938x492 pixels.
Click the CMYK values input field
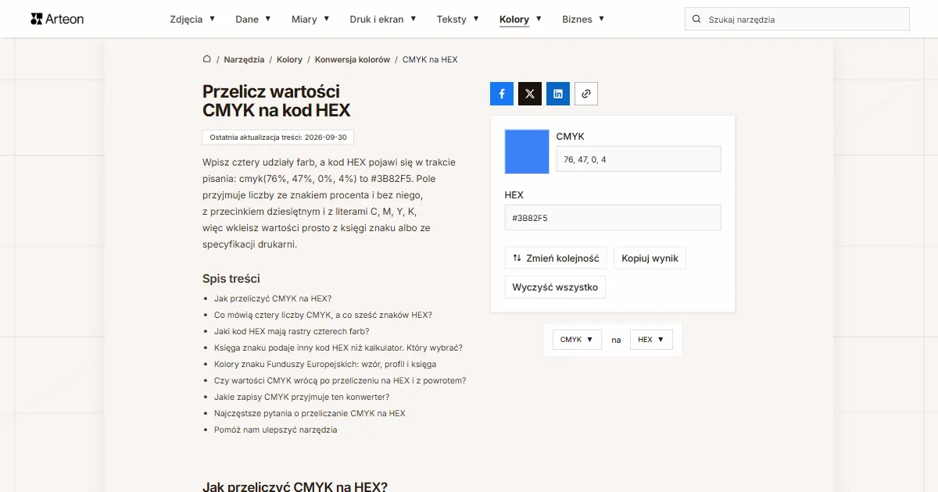(x=639, y=159)
